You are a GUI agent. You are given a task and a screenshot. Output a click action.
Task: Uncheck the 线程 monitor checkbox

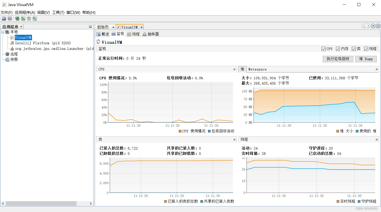[x=366, y=49]
